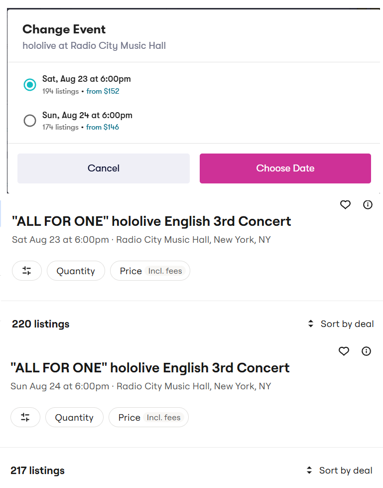Click the Cancel button
The width and height of the screenshot is (383, 488).
click(x=104, y=168)
